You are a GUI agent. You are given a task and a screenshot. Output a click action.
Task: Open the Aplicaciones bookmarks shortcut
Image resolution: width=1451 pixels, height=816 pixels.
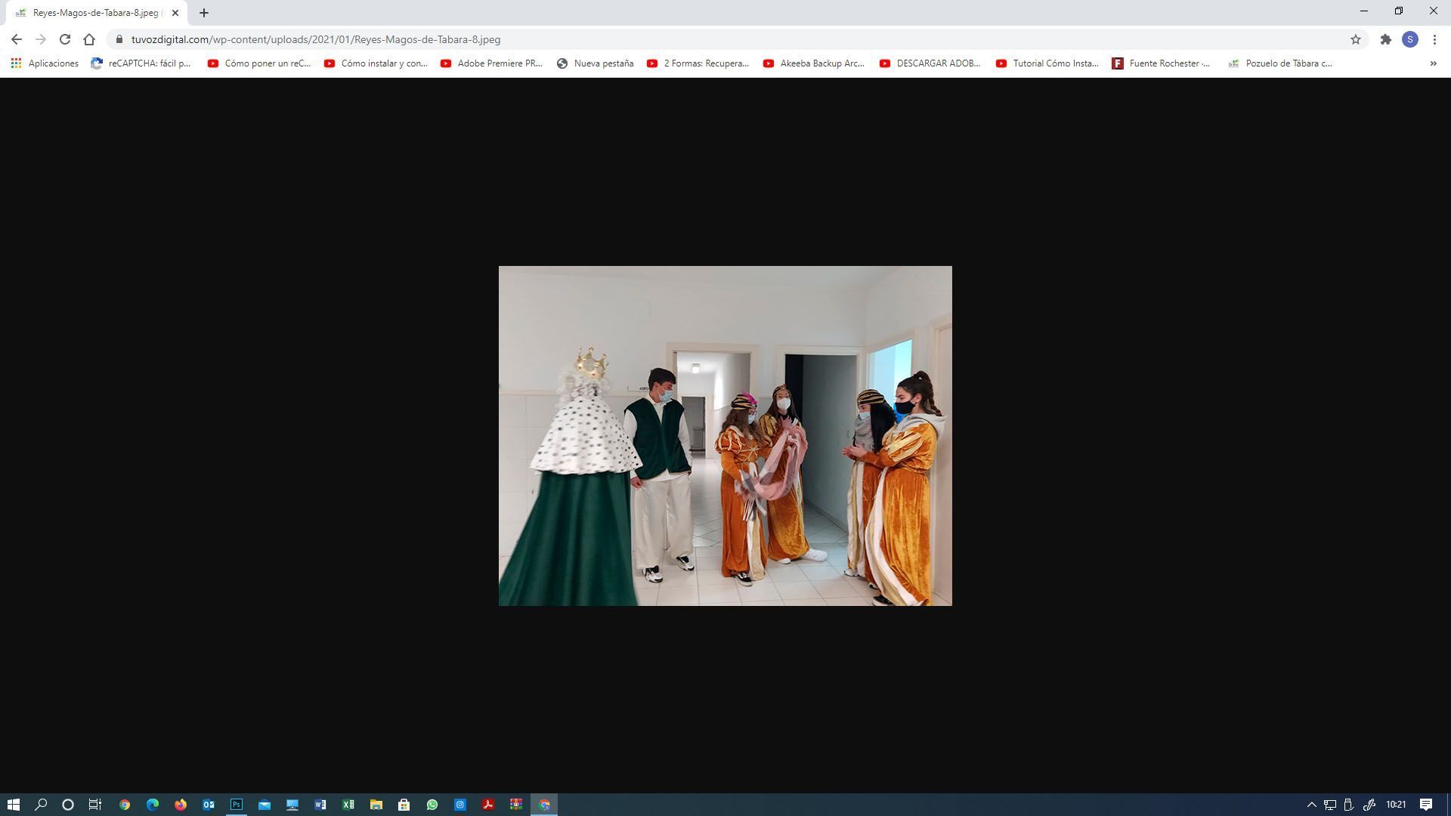click(x=45, y=63)
